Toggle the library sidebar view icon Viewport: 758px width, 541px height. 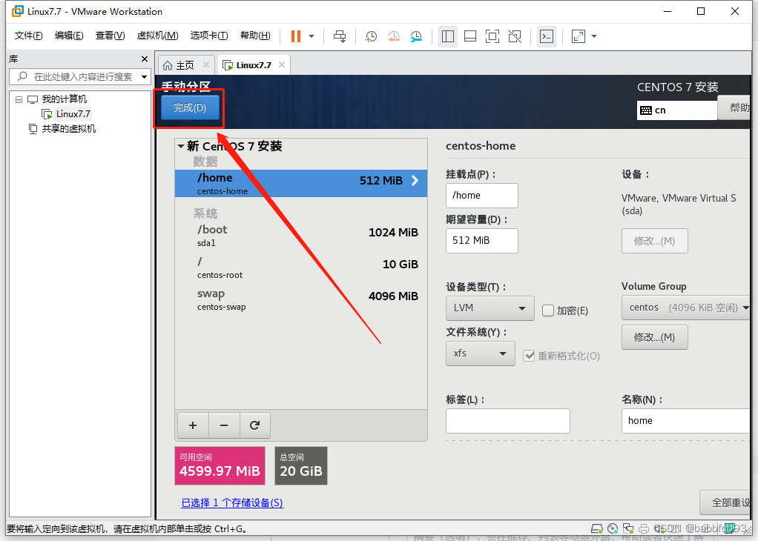click(x=448, y=36)
